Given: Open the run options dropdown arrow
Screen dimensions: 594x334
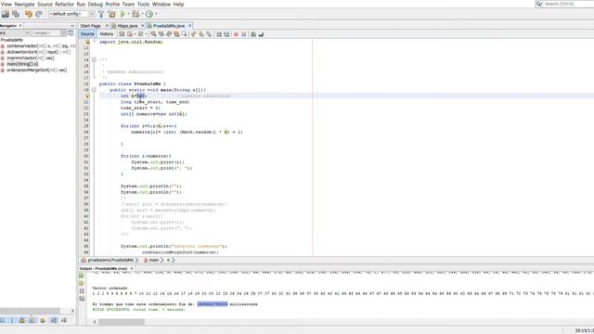Looking at the screenshot, I should point(128,14).
